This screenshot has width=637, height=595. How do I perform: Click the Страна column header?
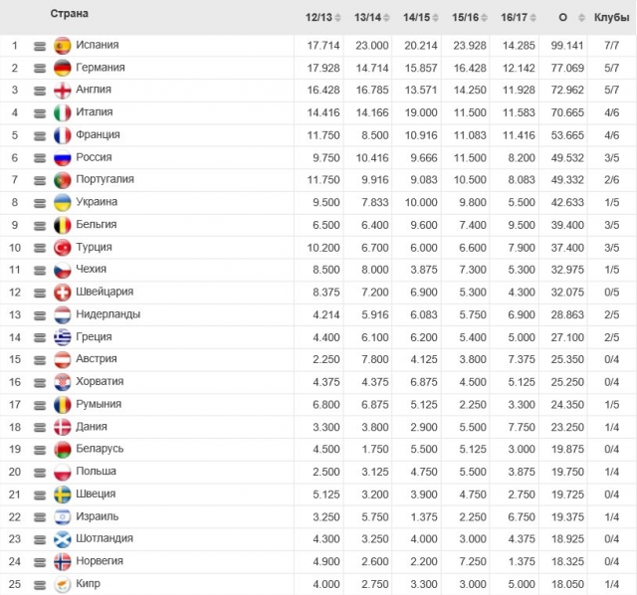point(70,14)
